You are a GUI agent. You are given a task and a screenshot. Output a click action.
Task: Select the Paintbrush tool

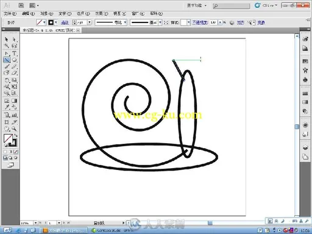click(7, 66)
